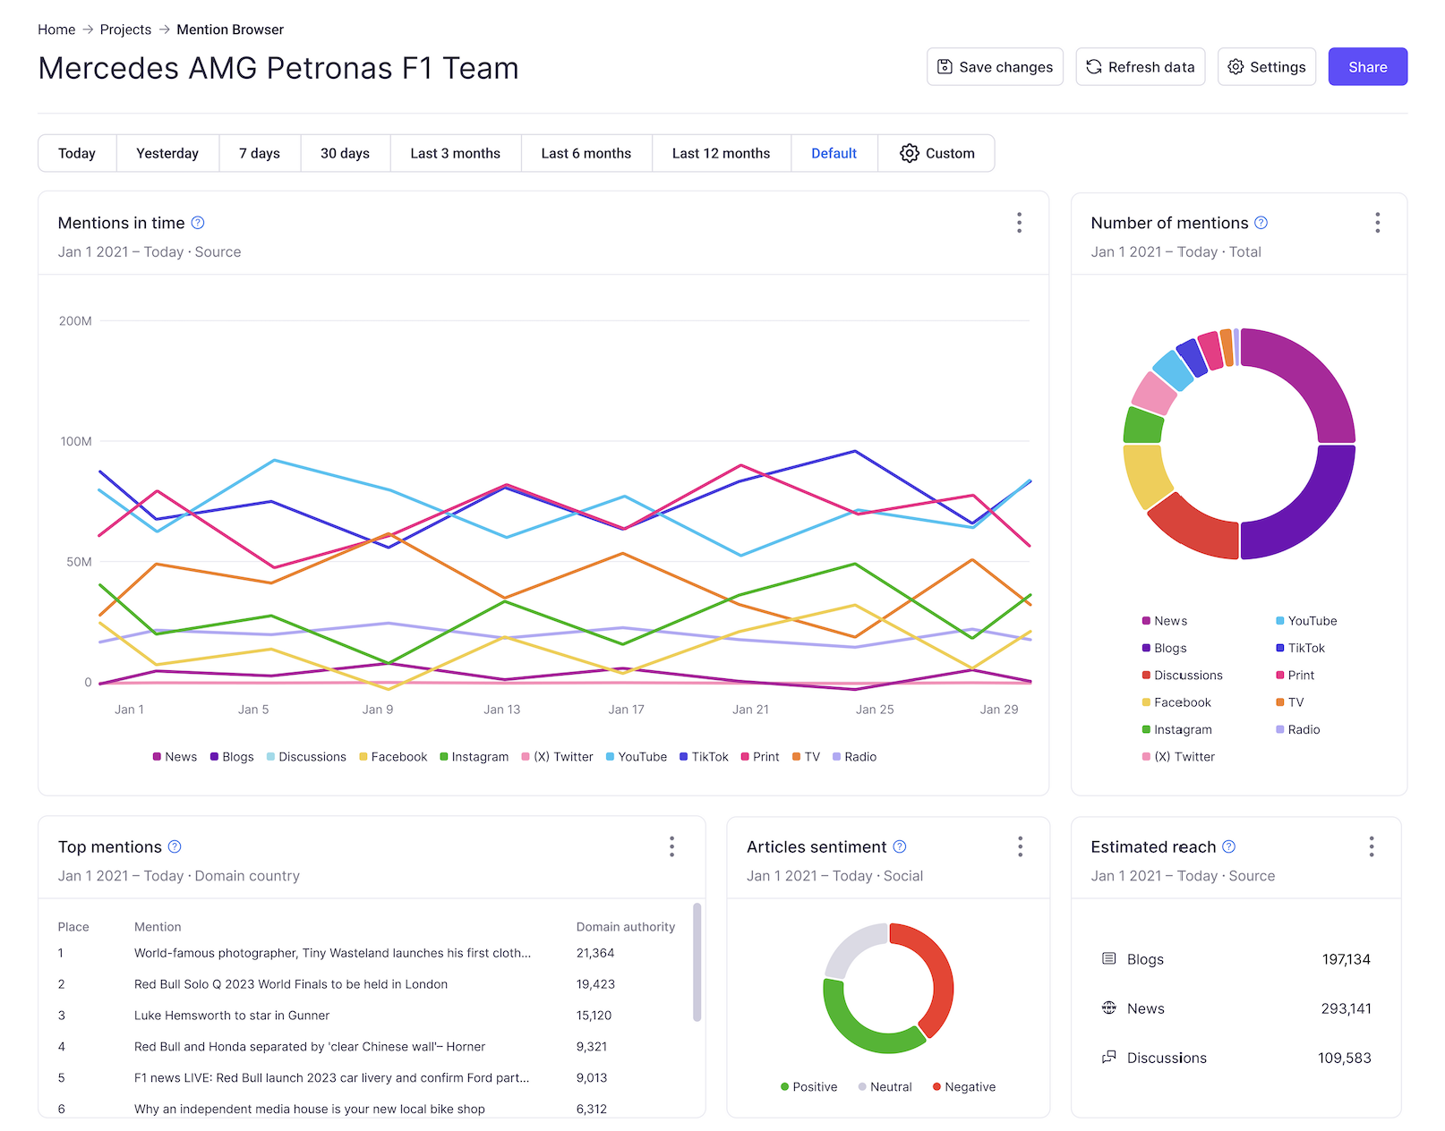This screenshot has height=1131, width=1445.
Task: Open the Articles sentiment options menu
Action: 1019,846
